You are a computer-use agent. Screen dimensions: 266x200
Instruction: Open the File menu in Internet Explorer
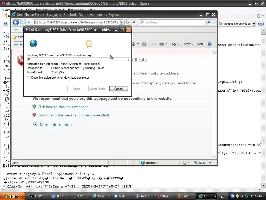pyautogui.click(x=16, y=30)
